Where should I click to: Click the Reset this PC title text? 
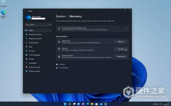tap(66, 41)
